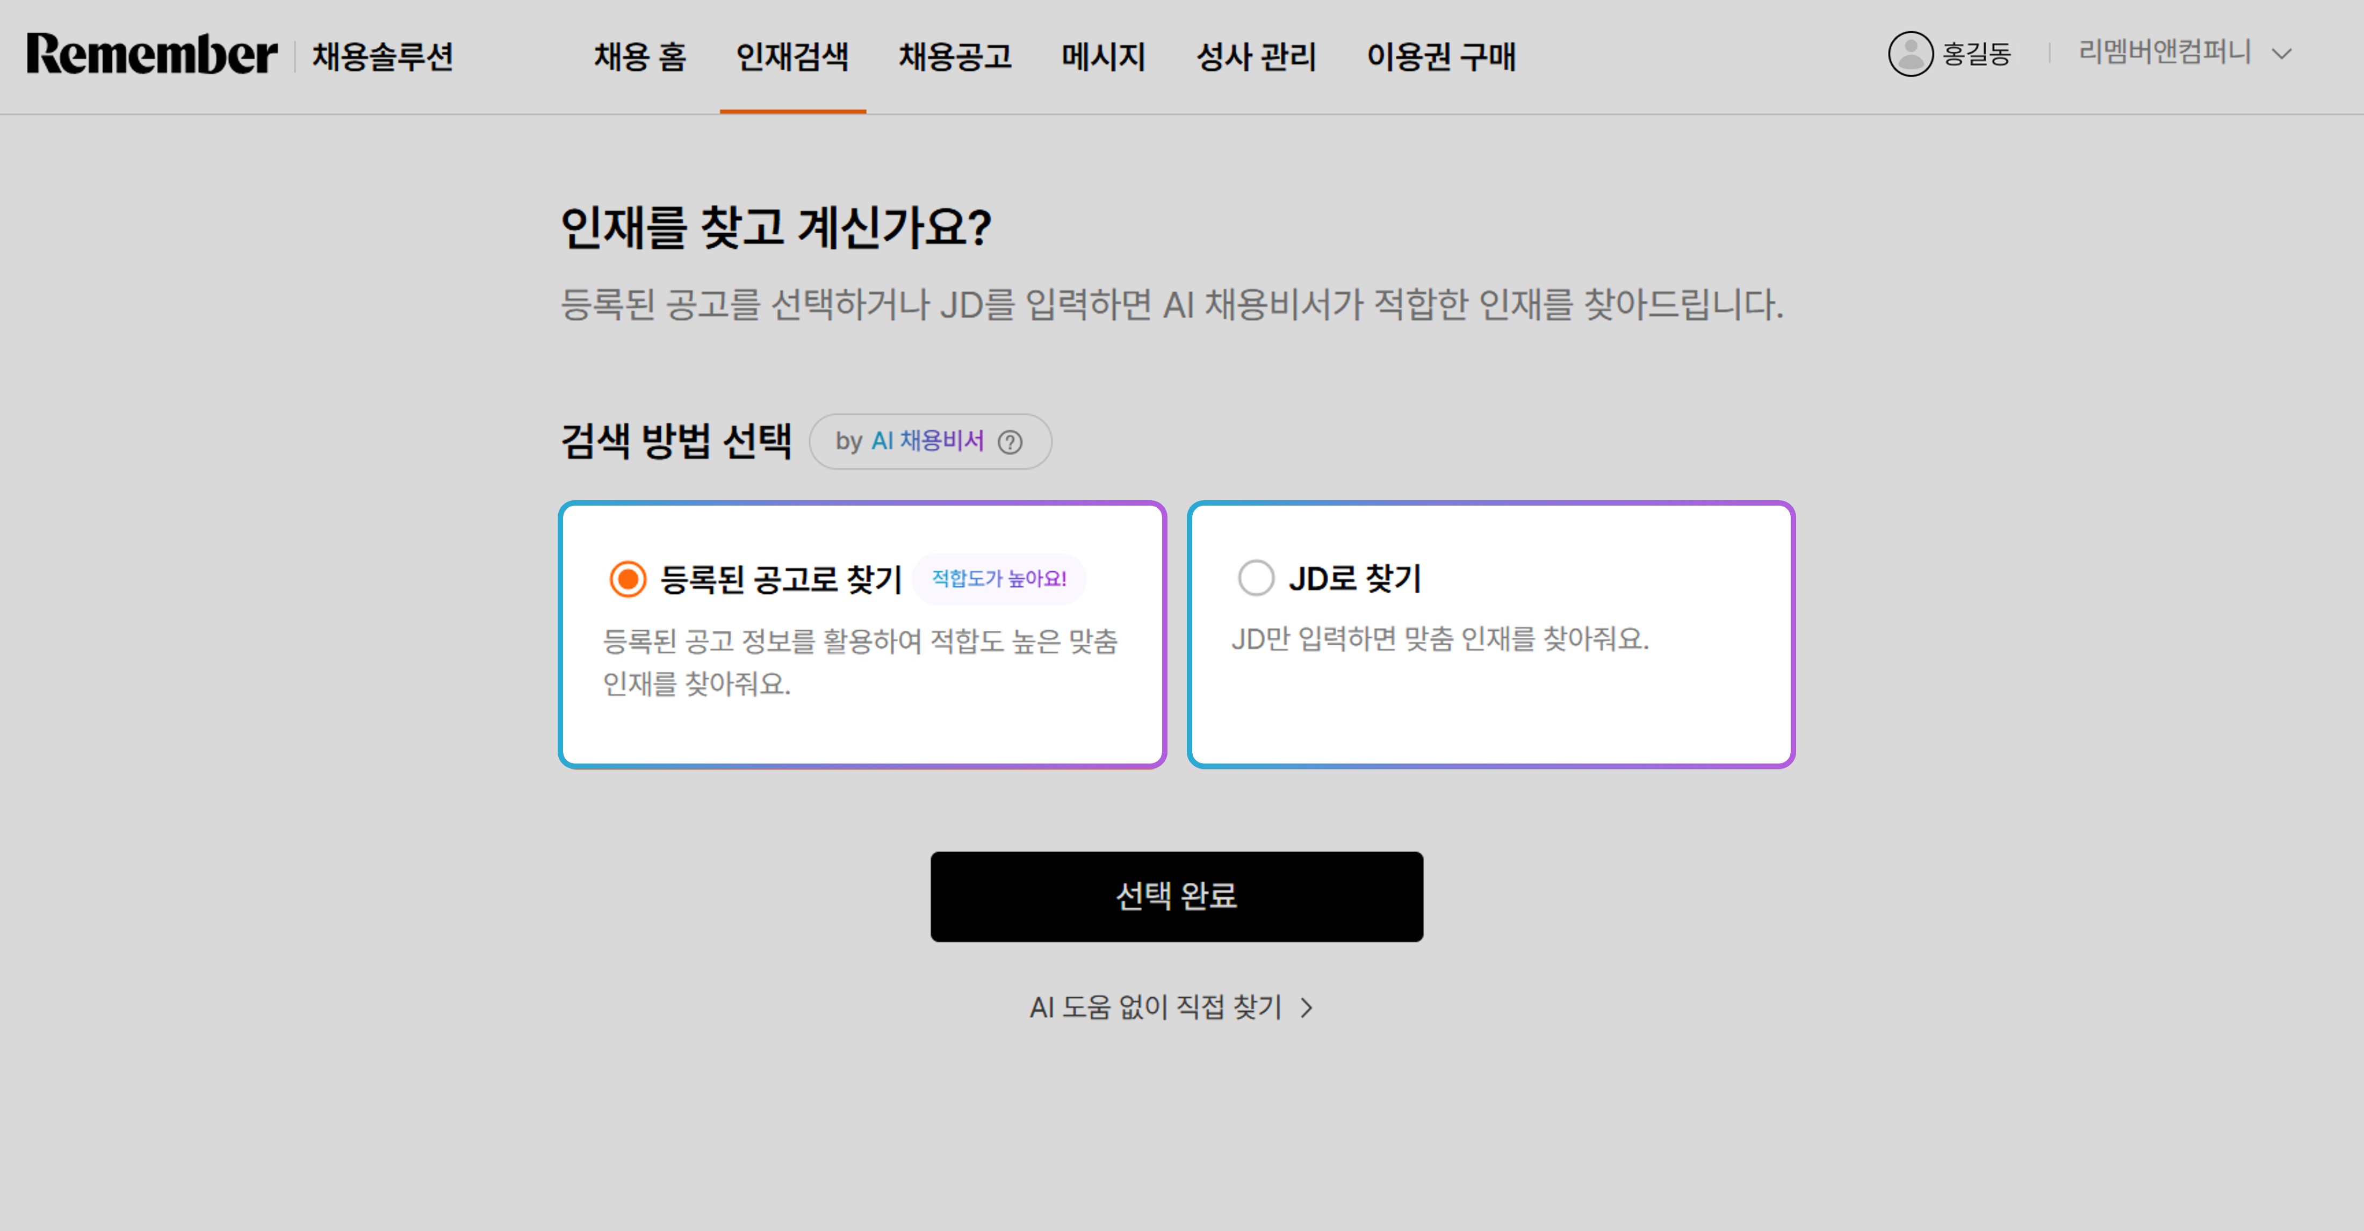2364x1231 pixels.
Task: Open the 성사 관리 tab
Action: [1256, 56]
